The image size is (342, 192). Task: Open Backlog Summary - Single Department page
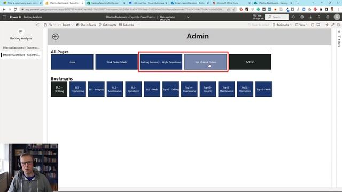pos(161,62)
